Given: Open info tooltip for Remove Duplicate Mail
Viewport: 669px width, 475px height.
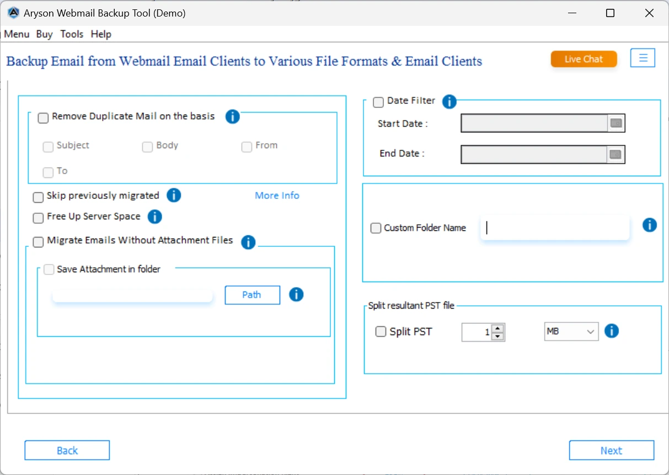Looking at the screenshot, I should coord(232,117).
